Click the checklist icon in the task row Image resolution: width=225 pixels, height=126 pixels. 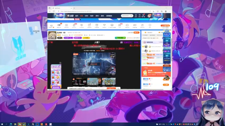89,25
